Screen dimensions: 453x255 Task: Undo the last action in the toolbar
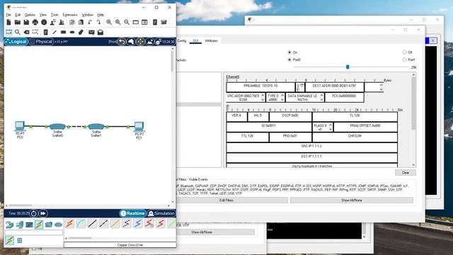[x=90, y=22]
